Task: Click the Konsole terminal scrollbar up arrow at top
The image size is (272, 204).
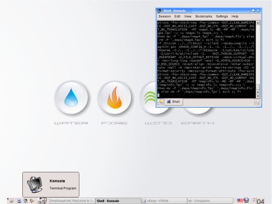Action: [x=258, y=23]
